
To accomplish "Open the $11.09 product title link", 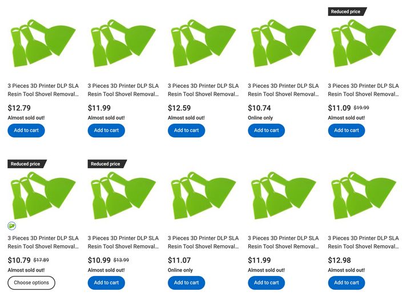I will click(362, 90).
